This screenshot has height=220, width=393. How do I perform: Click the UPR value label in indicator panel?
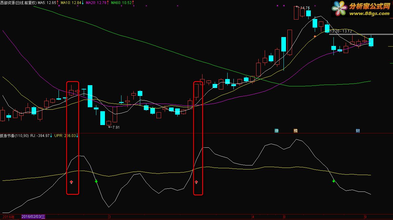click(65, 135)
